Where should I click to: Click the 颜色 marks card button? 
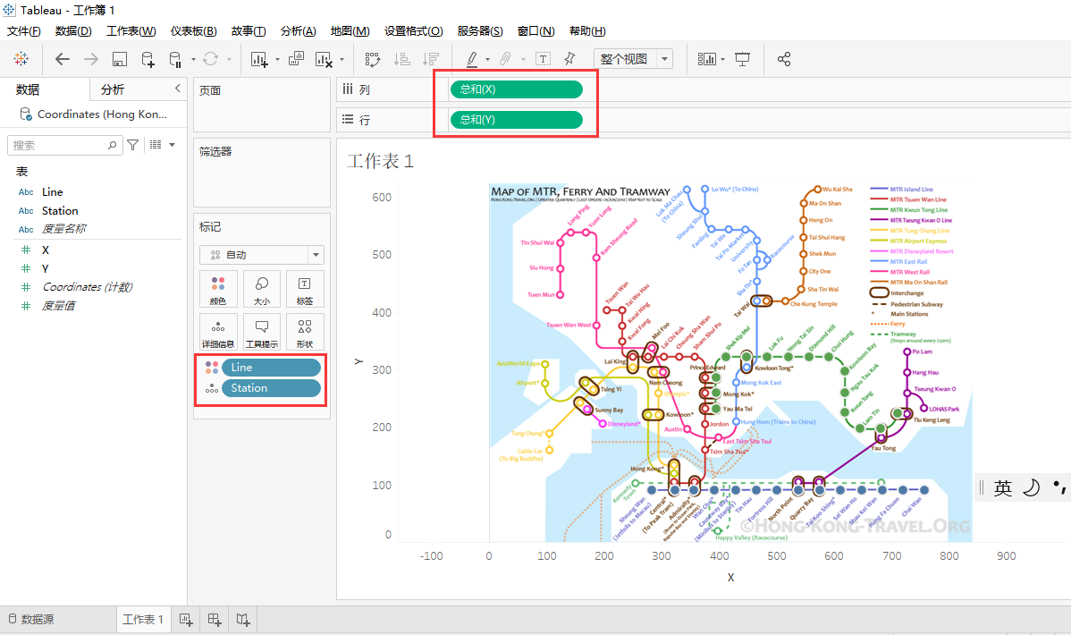coord(218,289)
